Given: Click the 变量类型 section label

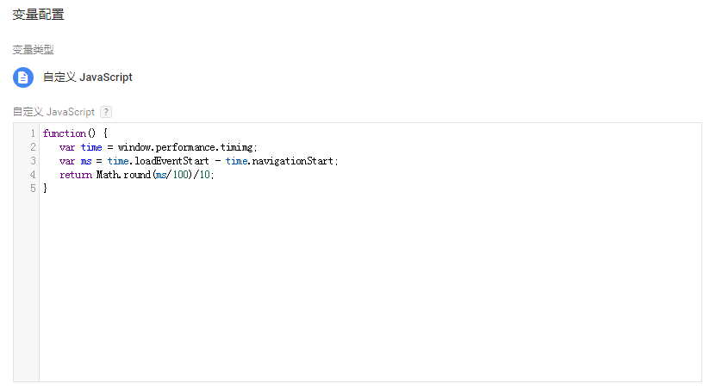Looking at the screenshot, I should [x=33, y=50].
